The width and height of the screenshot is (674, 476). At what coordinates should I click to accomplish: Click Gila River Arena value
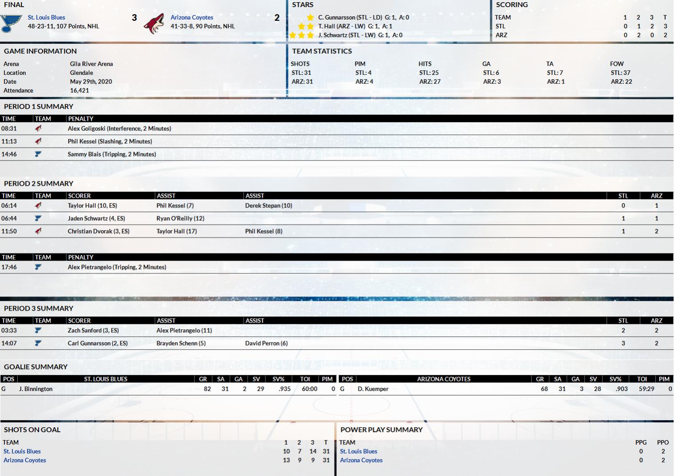point(91,64)
